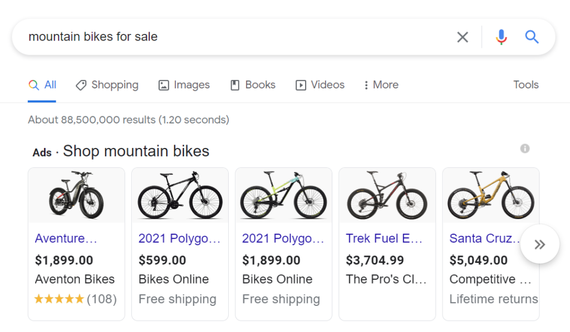The width and height of the screenshot is (570, 332).
Task: Click the blue magnifying glass search icon
Action: coord(532,37)
